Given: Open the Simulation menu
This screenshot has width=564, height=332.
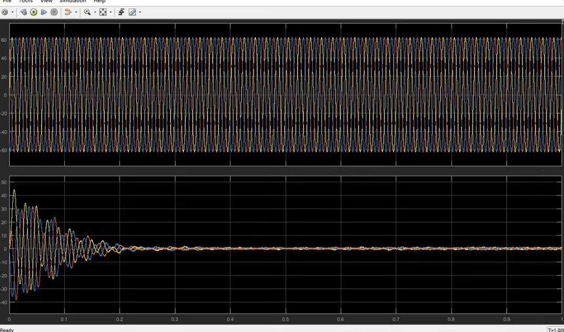Looking at the screenshot, I should pyautogui.click(x=73, y=2).
